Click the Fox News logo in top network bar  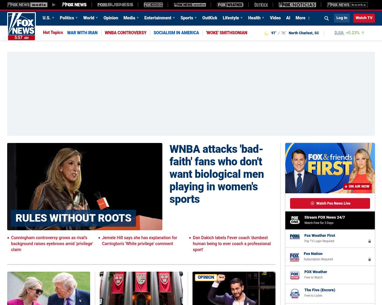(74, 5)
